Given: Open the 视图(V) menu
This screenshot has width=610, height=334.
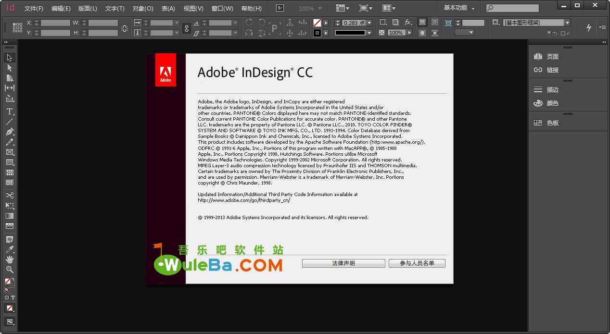Looking at the screenshot, I should (193, 9).
